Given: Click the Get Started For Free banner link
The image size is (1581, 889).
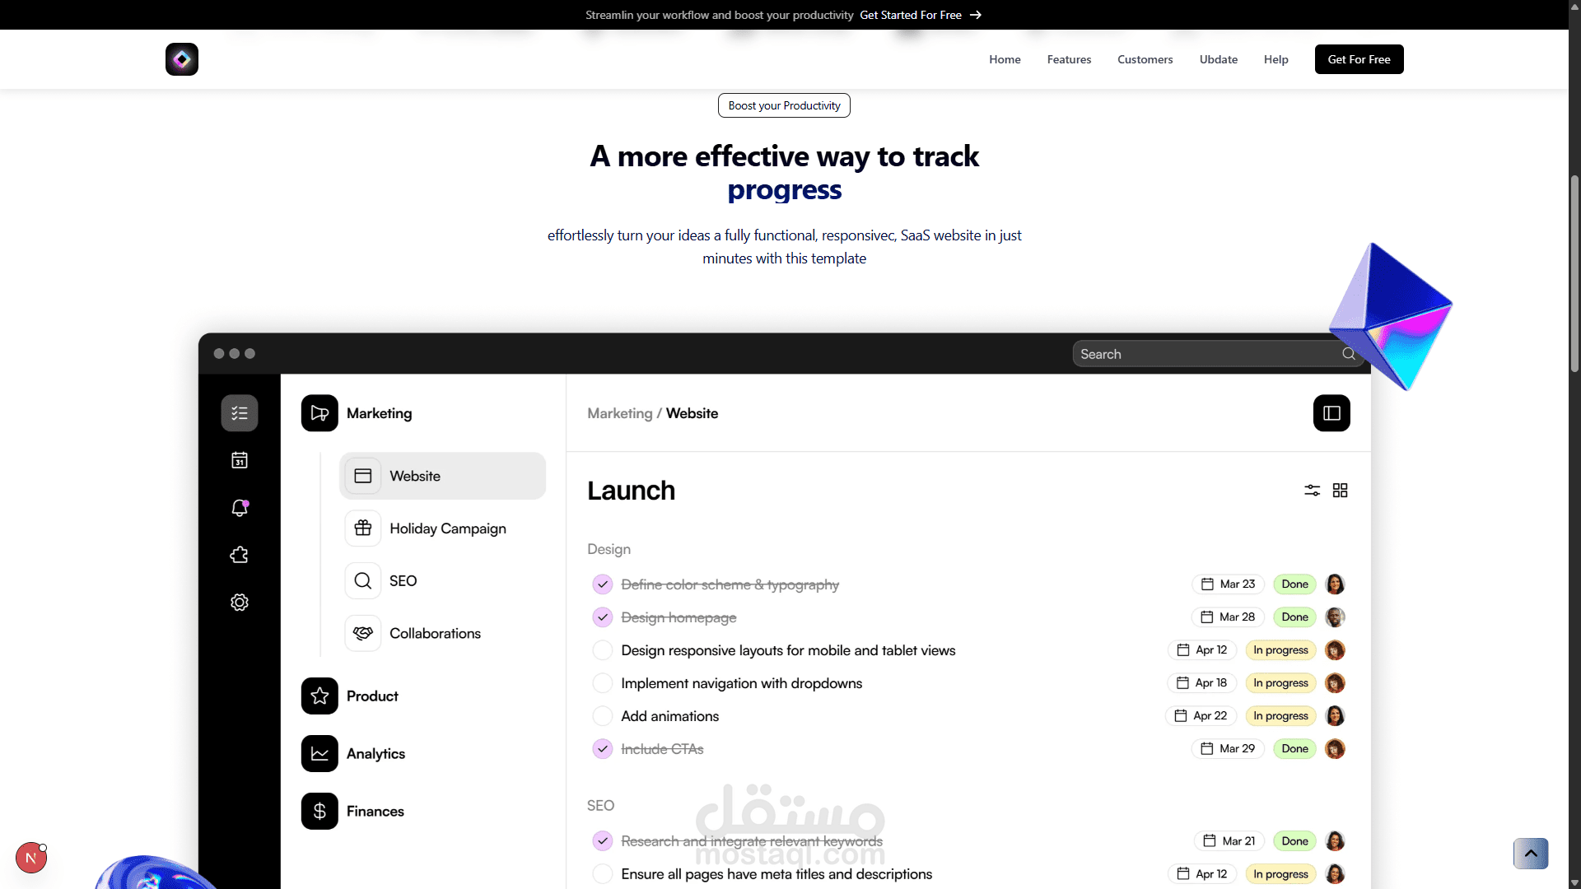Looking at the screenshot, I should [921, 15].
